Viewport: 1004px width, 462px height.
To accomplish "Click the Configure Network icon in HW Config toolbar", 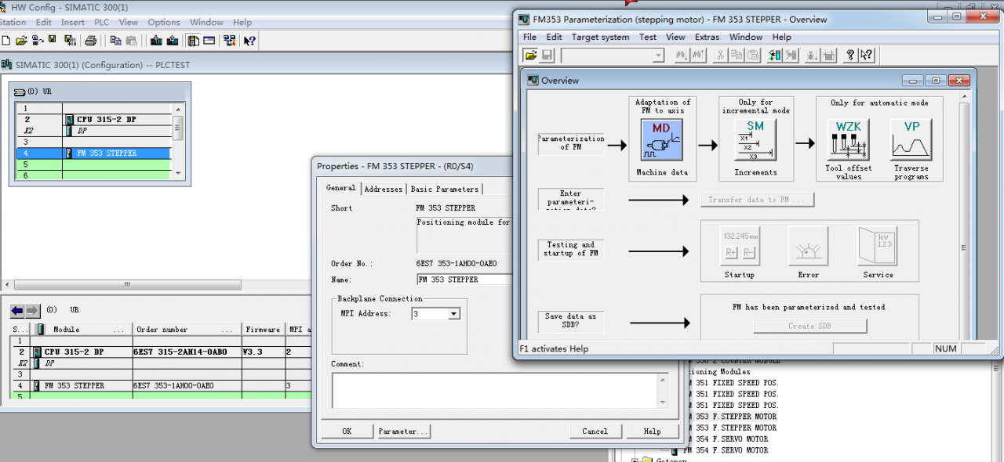I will [x=230, y=41].
